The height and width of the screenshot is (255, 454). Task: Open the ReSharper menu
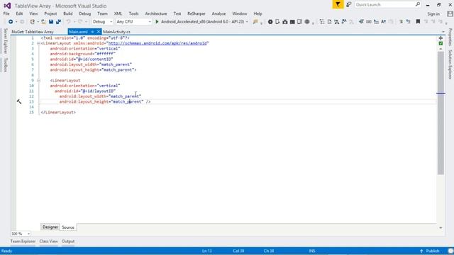[196, 13]
